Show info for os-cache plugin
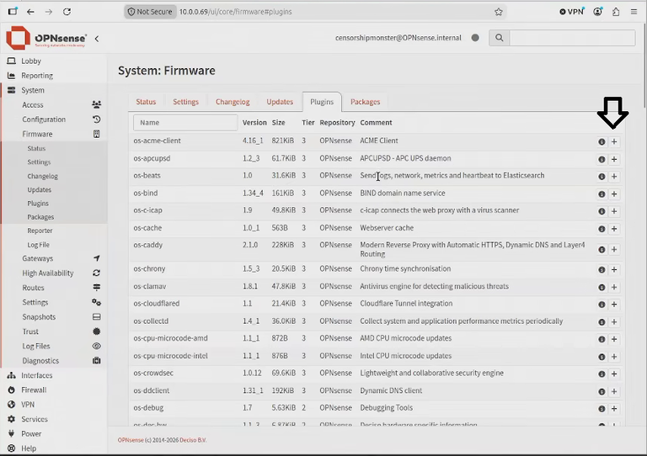Image resolution: width=647 pixels, height=456 pixels. coord(602,229)
